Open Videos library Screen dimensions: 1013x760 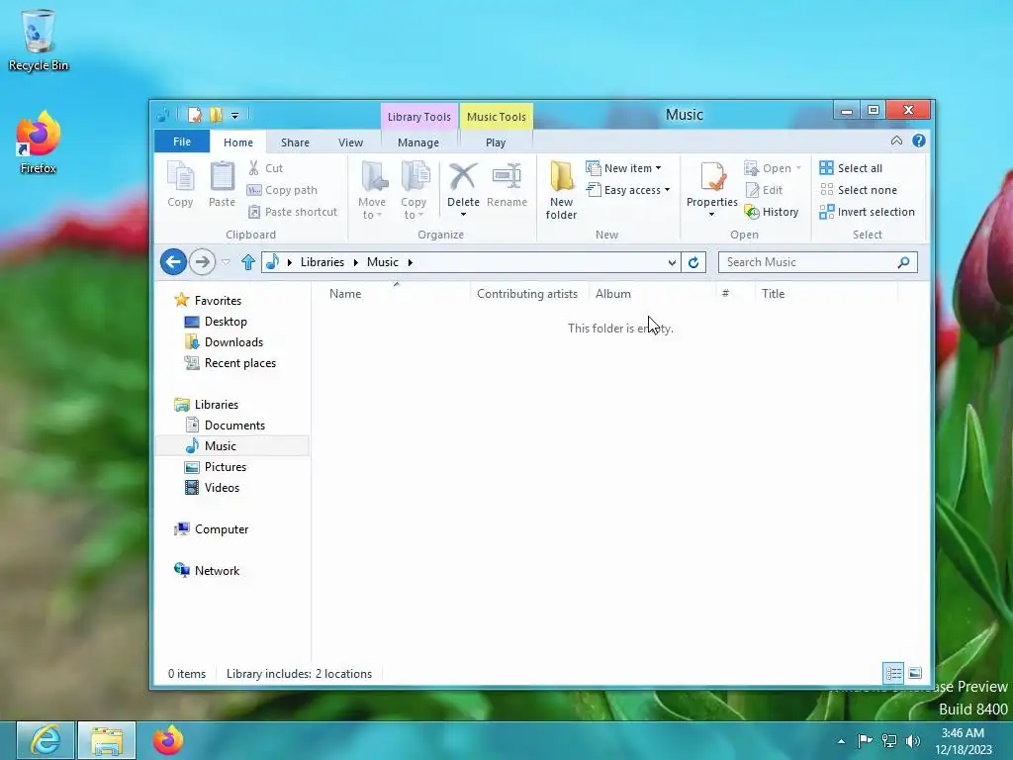[x=213, y=488]
